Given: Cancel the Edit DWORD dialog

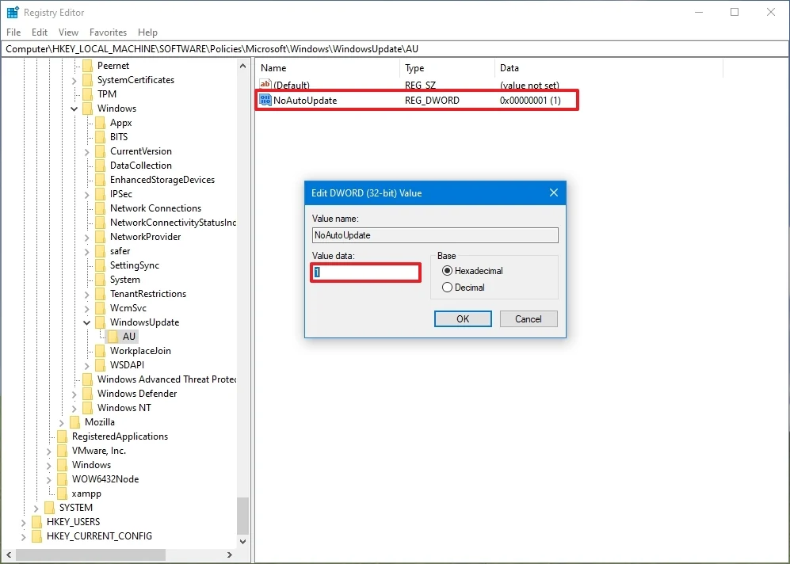Looking at the screenshot, I should pos(529,318).
